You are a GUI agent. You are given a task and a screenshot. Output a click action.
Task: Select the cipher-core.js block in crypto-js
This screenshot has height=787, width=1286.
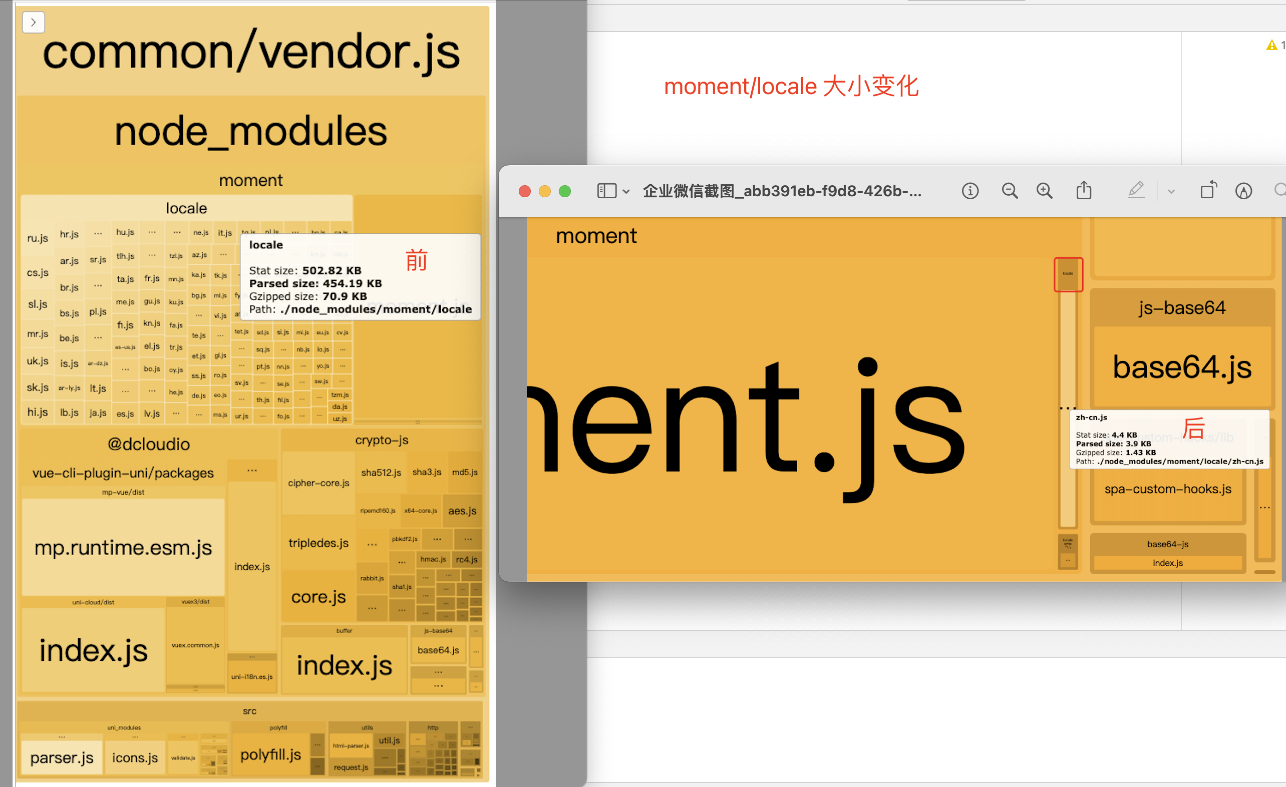pos(318,483)
